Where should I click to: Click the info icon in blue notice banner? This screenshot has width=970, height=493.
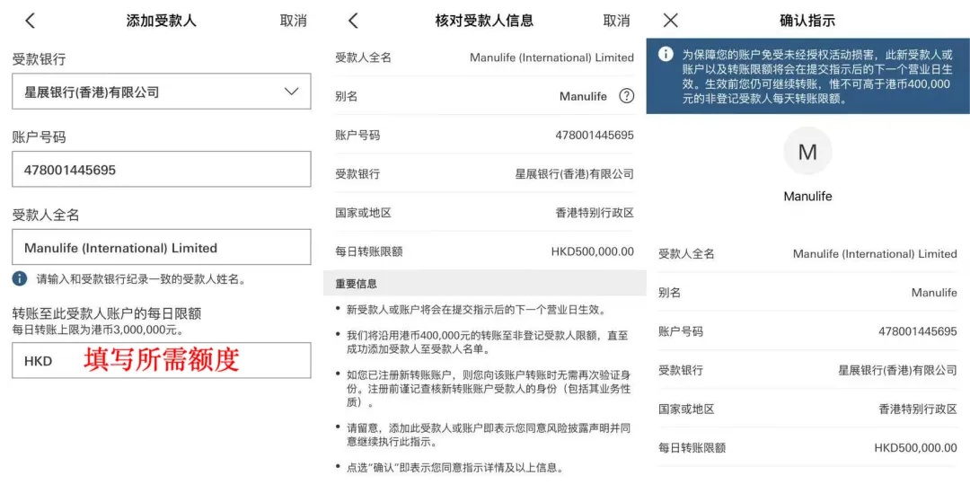(x=666, y=54)
